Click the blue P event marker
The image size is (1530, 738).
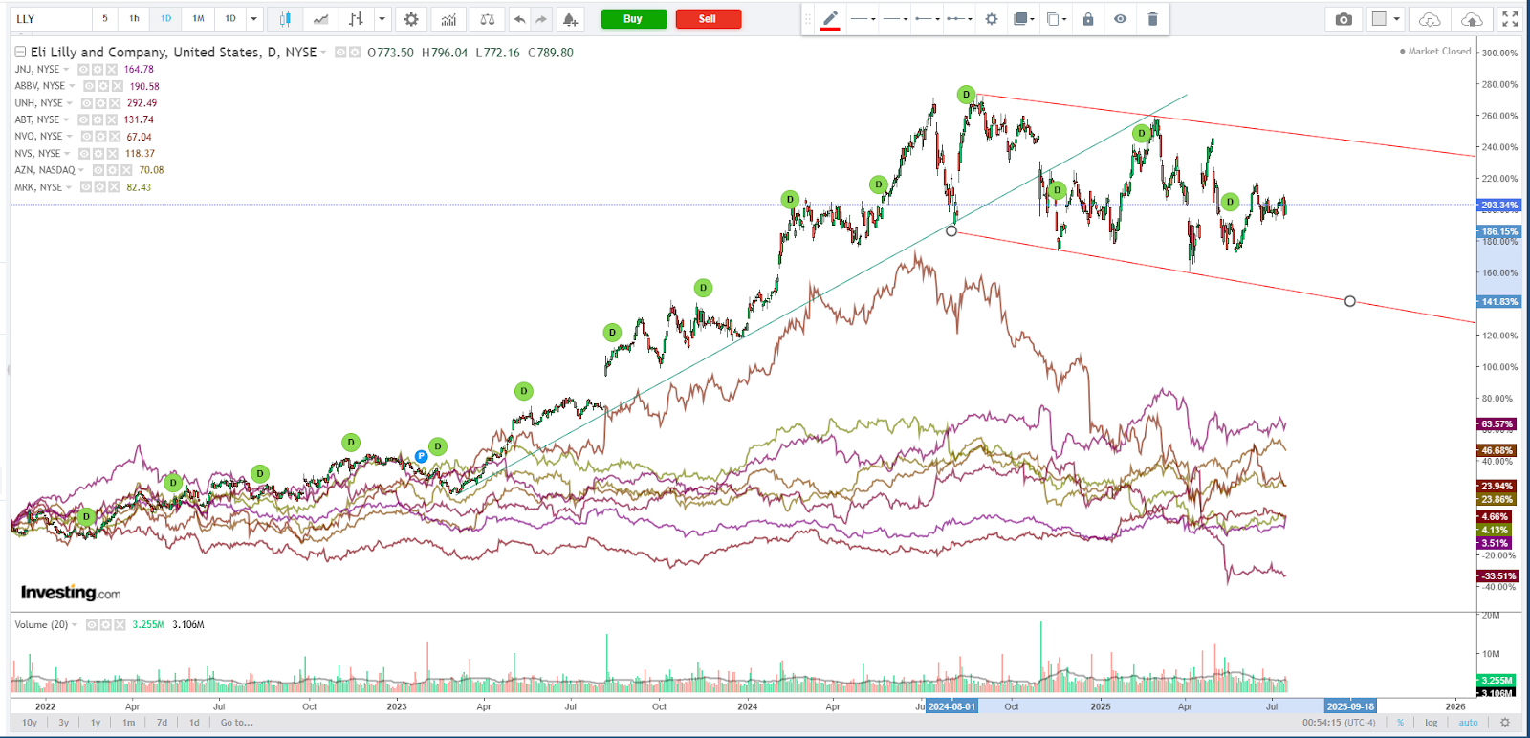(x=421, y=456)
